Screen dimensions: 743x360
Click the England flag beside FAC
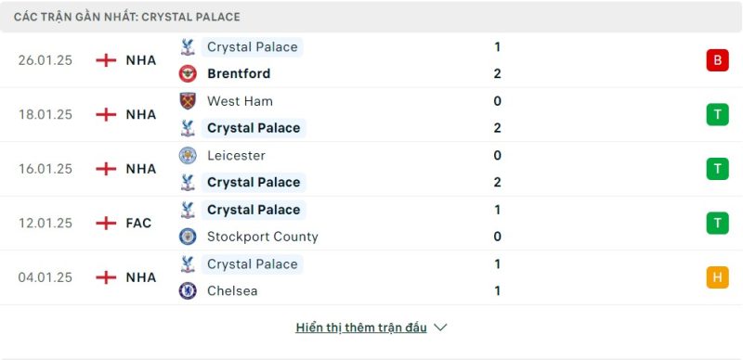point(106,223)
